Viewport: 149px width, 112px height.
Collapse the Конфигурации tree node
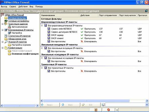[x=3, y=48]
